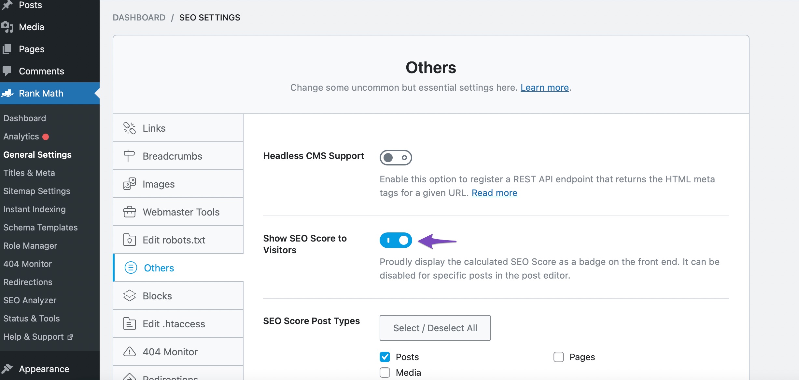799x380 pixels.
Task: Open the Read more link
Action: click(x=494, y=193)
